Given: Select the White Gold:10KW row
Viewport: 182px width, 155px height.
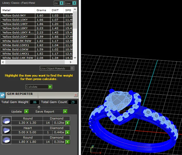Looking at the screenshot, I should click(37, 49).
